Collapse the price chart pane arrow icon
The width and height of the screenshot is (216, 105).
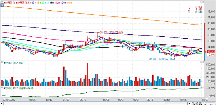[x=201, y=2]
